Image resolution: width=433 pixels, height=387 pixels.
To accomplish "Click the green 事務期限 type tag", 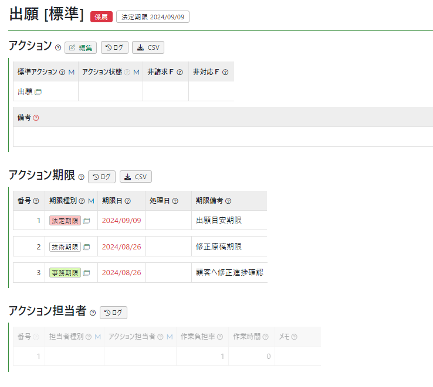I will pos(65,273).
